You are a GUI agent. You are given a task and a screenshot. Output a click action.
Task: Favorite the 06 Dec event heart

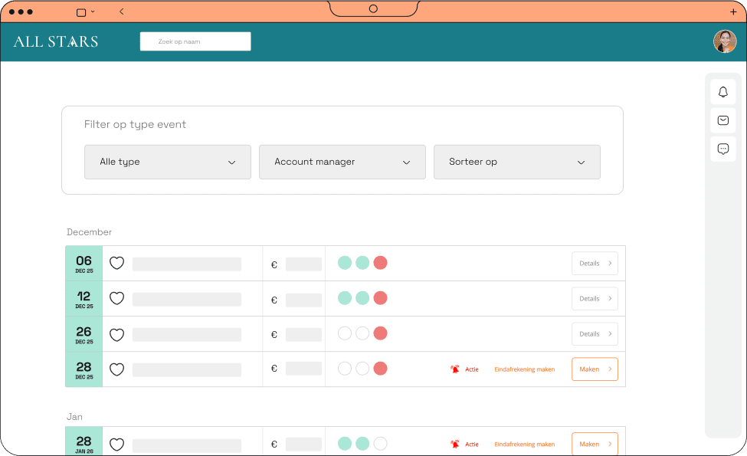pyautogui.click(x=116, y=264)
